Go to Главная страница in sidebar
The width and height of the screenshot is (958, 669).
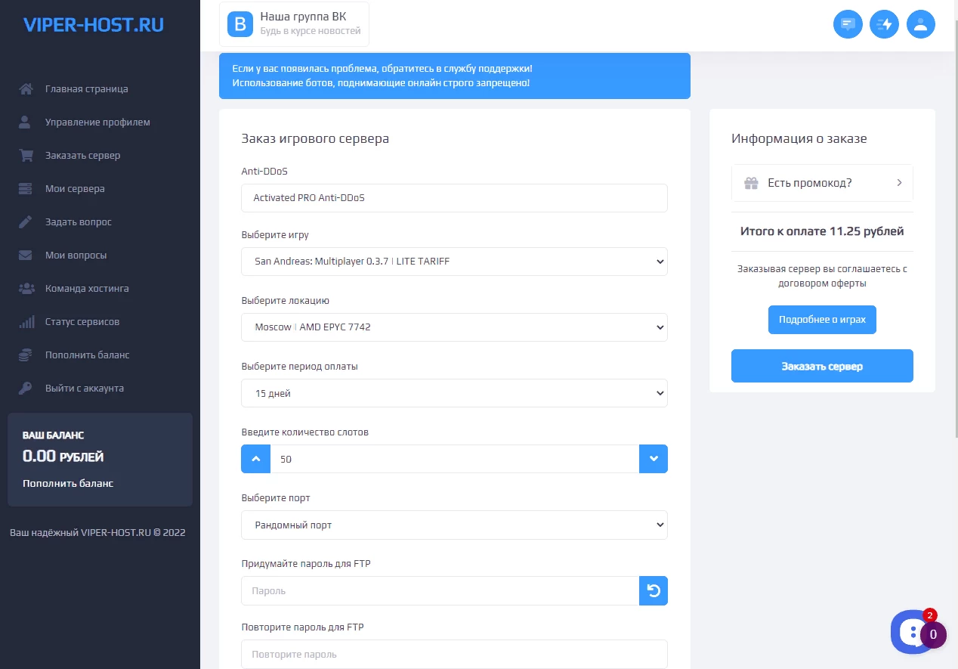pos(86,89)
